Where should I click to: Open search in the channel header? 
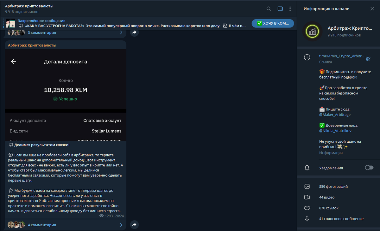(x=269, y=9)
